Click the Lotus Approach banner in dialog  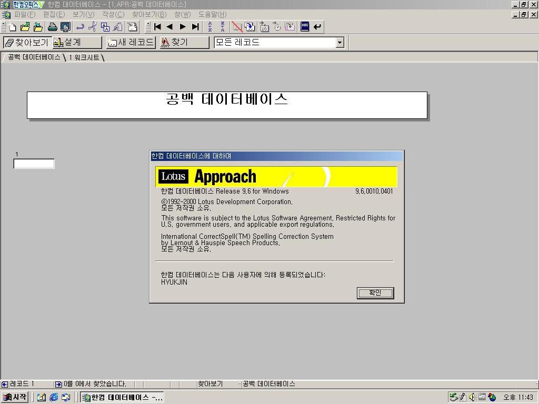276,177
